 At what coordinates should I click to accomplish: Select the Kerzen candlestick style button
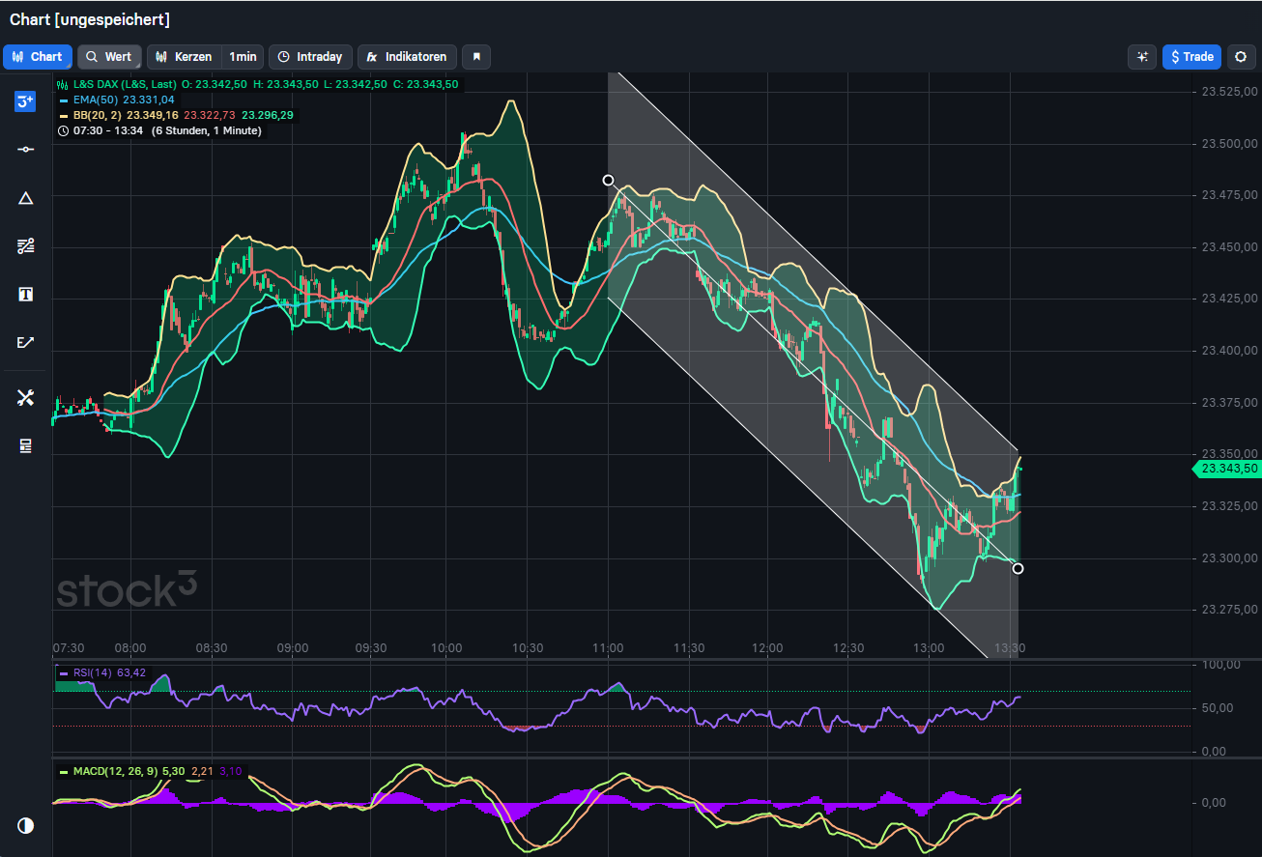tap(184, 57)
